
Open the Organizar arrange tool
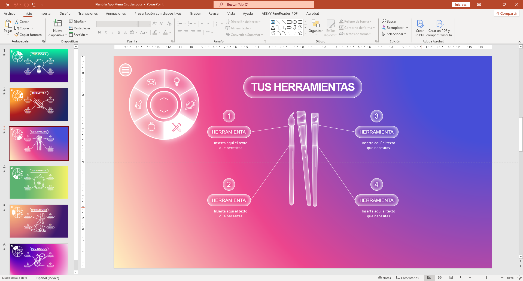coord(315,24)
